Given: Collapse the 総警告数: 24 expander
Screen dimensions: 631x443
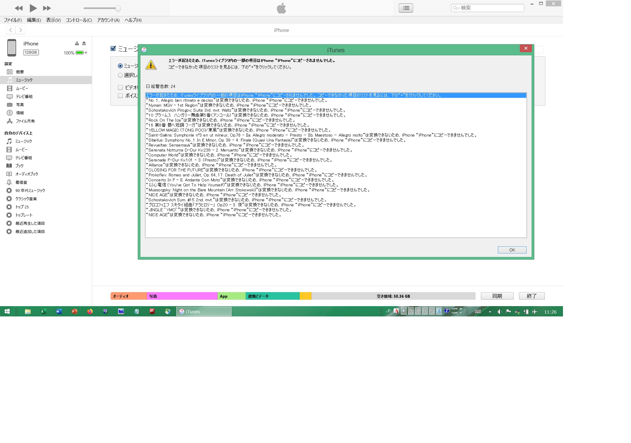Looking at the screenshot, I should (148, 86).
